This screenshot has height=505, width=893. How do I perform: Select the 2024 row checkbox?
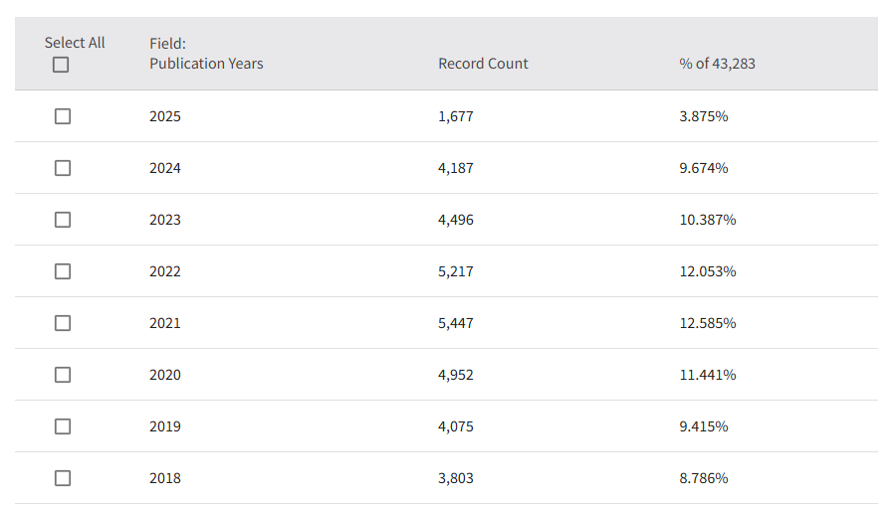pyautogui.click(x=63, y=168)
